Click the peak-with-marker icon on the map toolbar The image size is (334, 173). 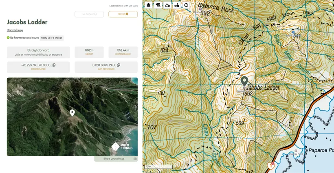click(167, 5)
